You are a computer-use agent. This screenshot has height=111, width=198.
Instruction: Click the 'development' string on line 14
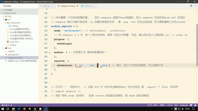[x=72, y=31]
